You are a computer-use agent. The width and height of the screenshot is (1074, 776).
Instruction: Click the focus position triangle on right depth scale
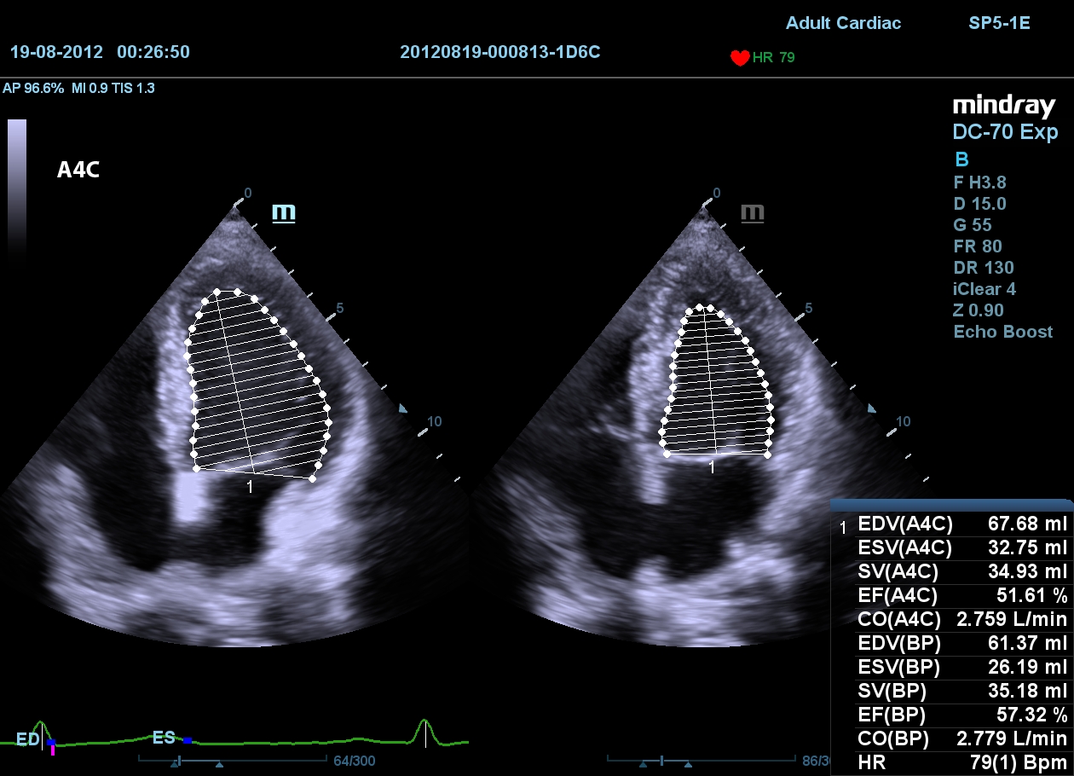[871, 409]
